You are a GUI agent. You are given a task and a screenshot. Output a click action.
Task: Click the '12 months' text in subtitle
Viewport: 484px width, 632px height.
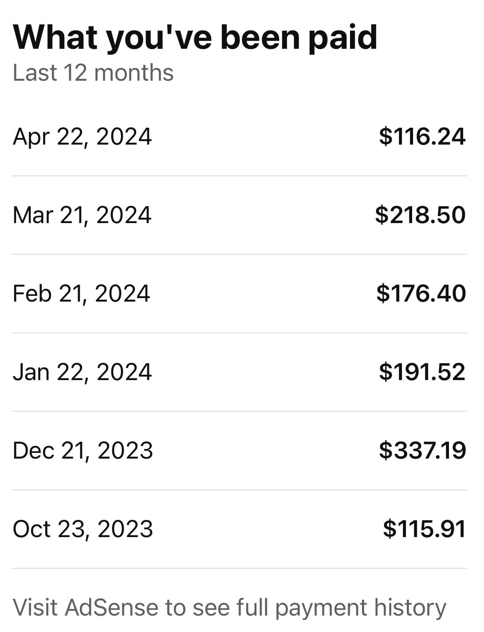pyautogui.click(x=118, y=72)
